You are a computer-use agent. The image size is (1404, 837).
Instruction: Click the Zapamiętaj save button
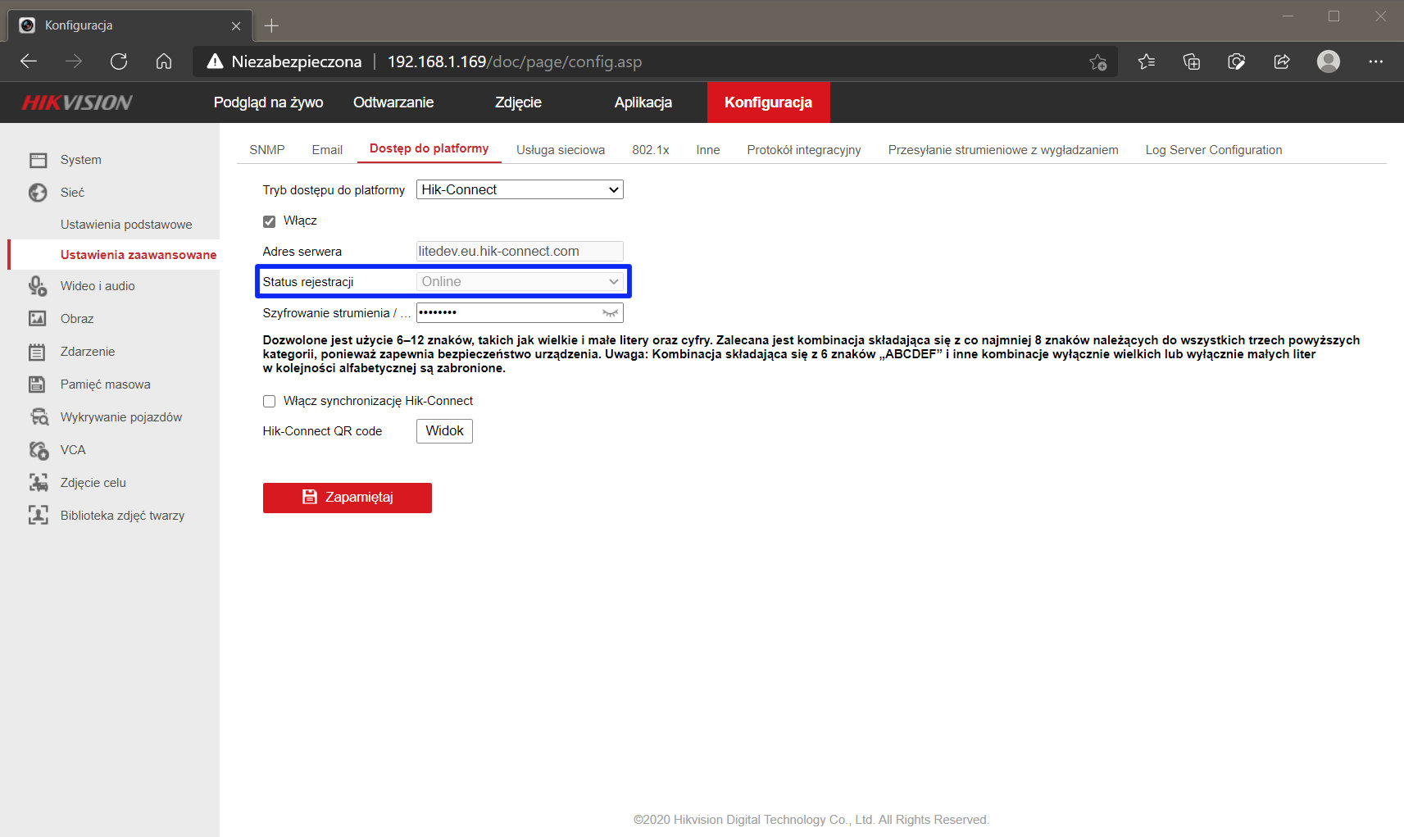click(x=348, y=498)
